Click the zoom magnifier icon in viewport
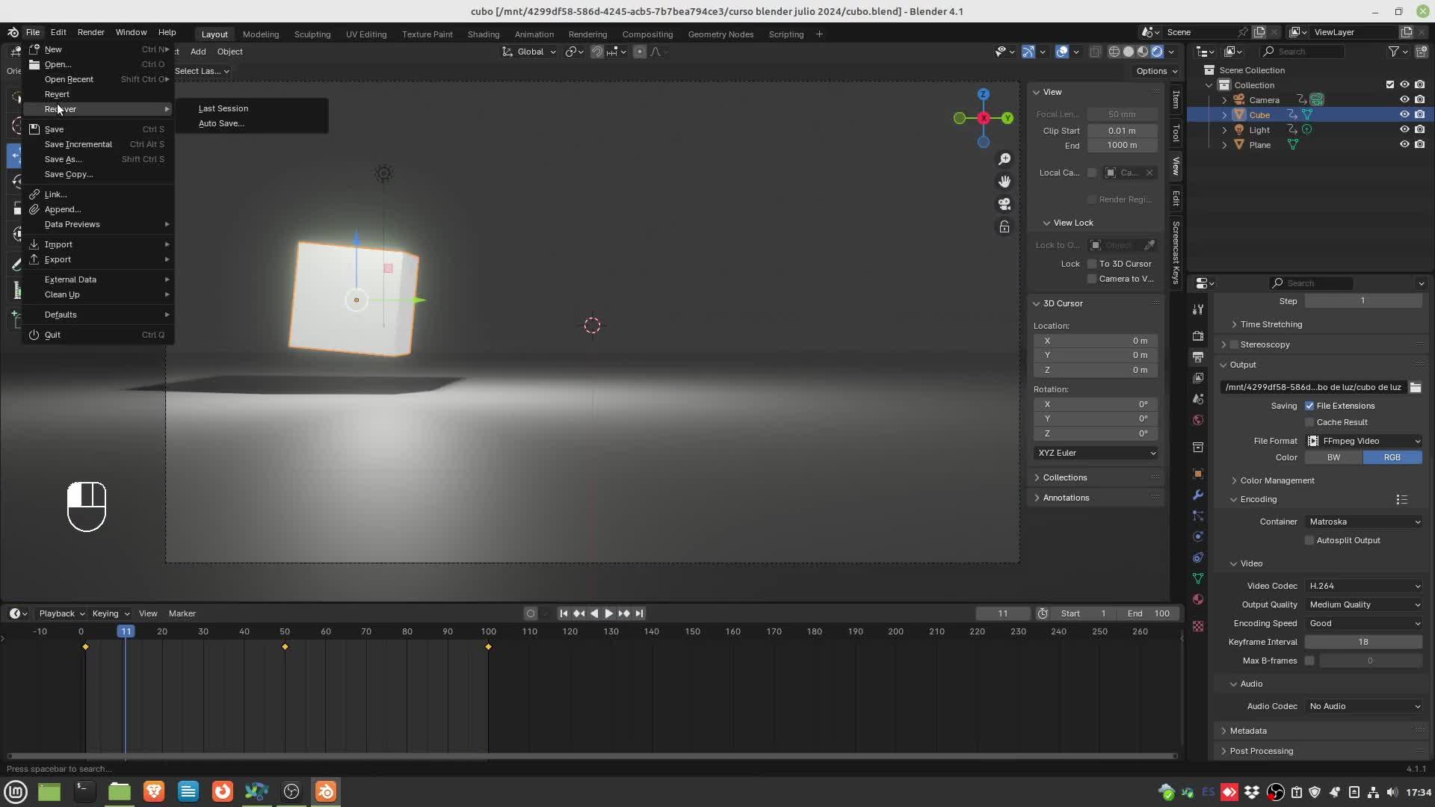 [1004, 159]
